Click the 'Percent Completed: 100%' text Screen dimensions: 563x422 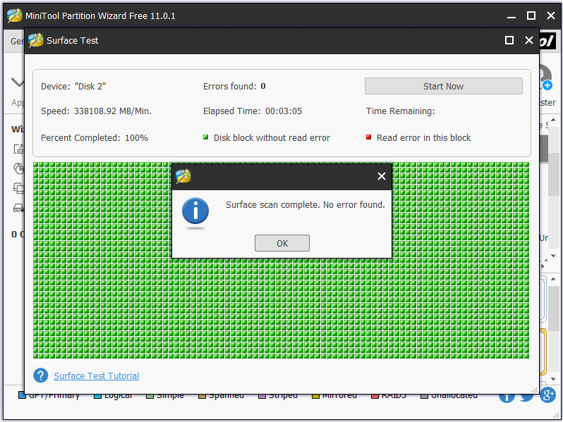tap(95, 137)
